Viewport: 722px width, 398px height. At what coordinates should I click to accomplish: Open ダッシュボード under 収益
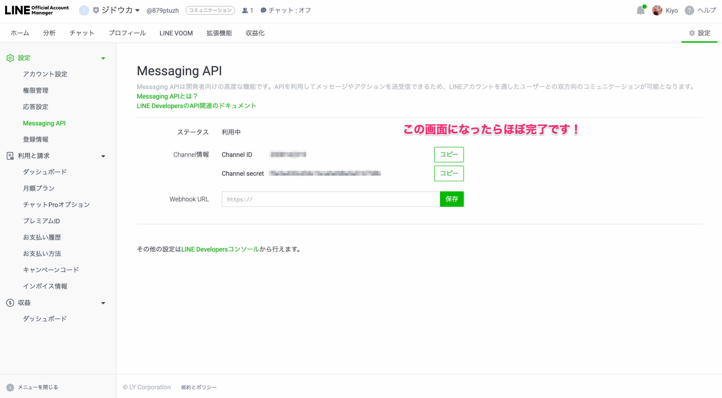[x=45, y=319]
